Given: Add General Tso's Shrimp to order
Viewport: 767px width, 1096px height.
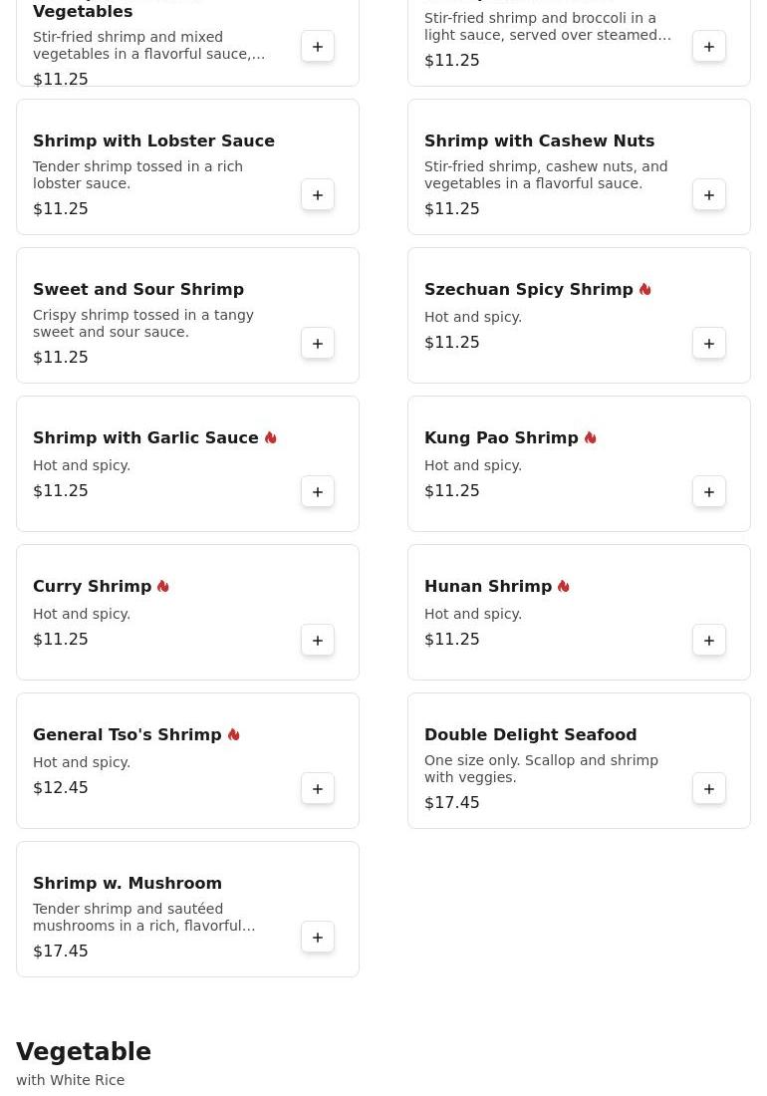Looking at the screenshot, I should (x=318, y=789).
